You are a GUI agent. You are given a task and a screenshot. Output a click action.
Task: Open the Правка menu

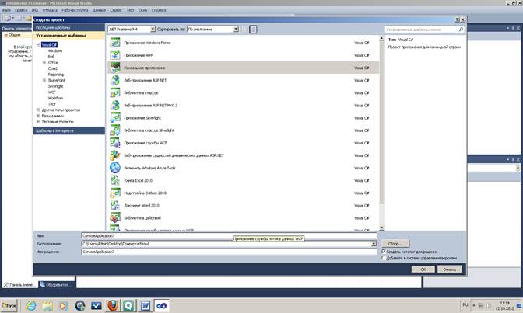click(21, 10)
